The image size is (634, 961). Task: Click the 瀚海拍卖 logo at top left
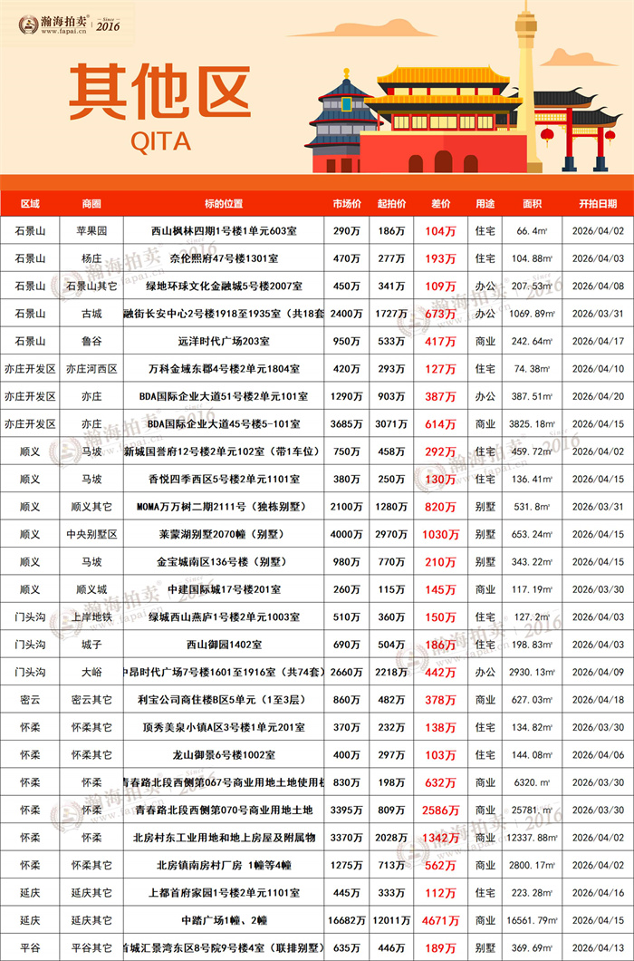coord(70,21)
